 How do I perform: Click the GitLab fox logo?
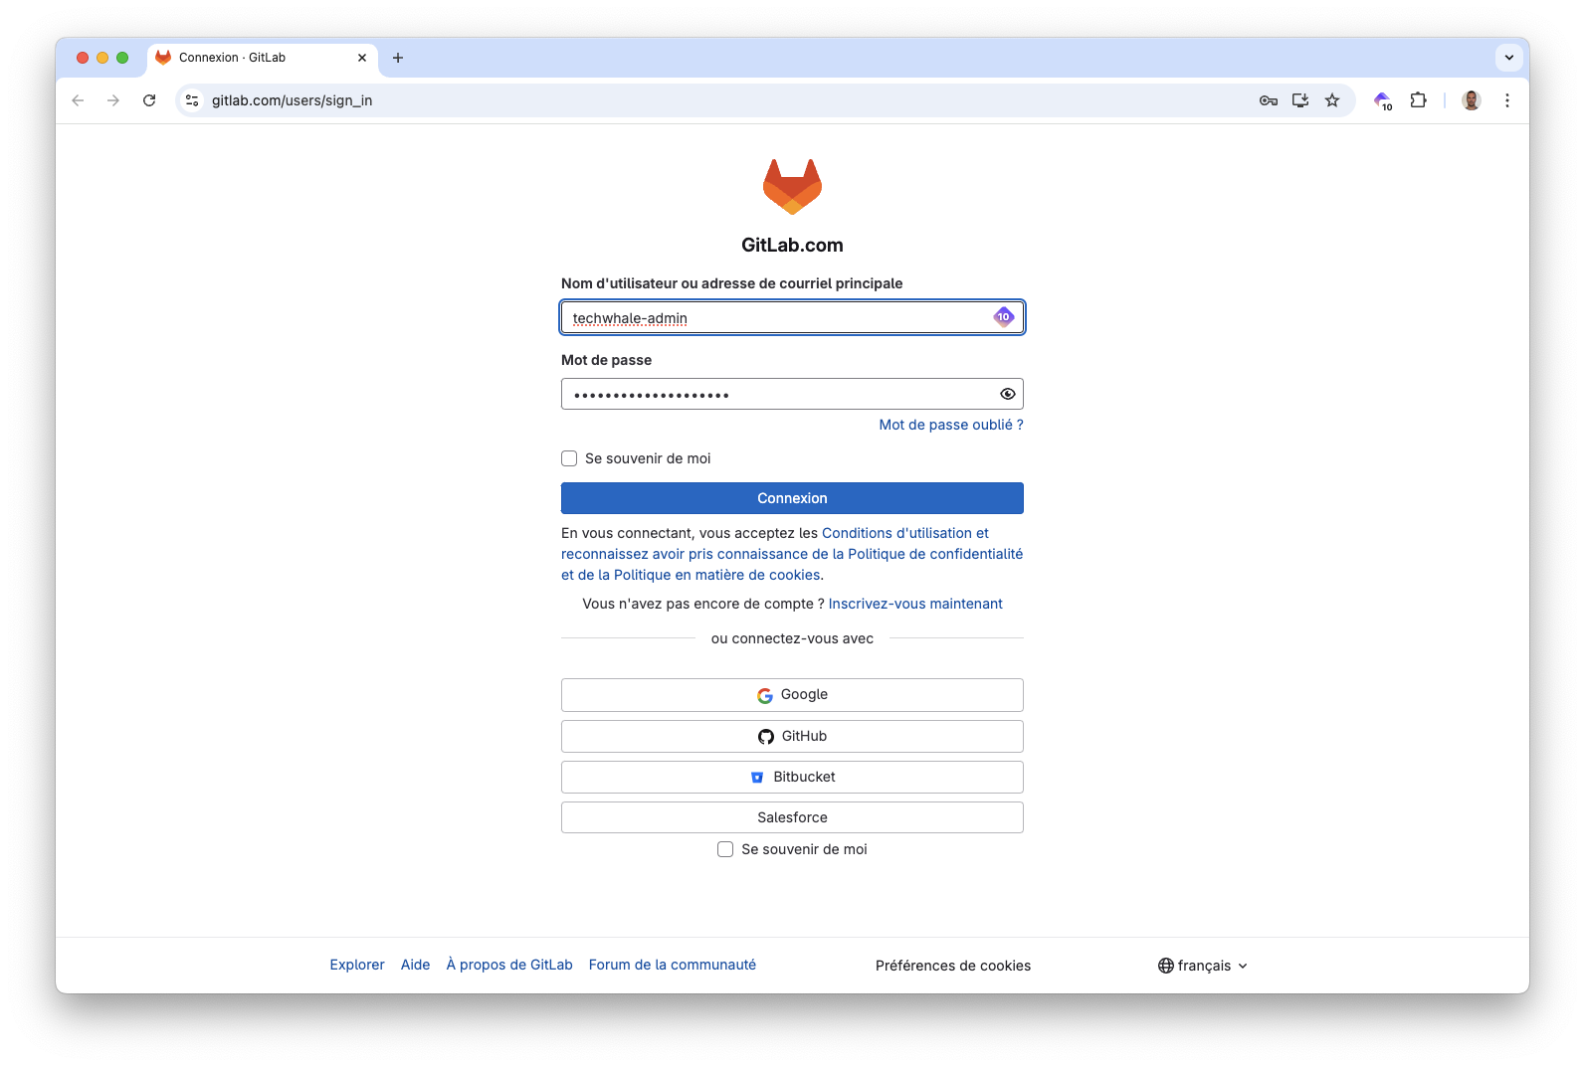(792, 187)
